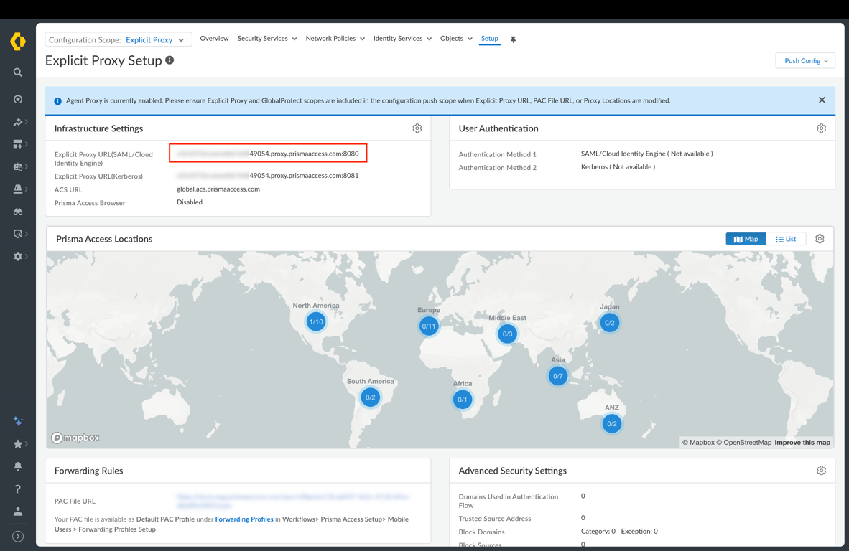Open the help question mark icon
The width and height of the screenshot is (849, 551).
click(x=18, y=489)
